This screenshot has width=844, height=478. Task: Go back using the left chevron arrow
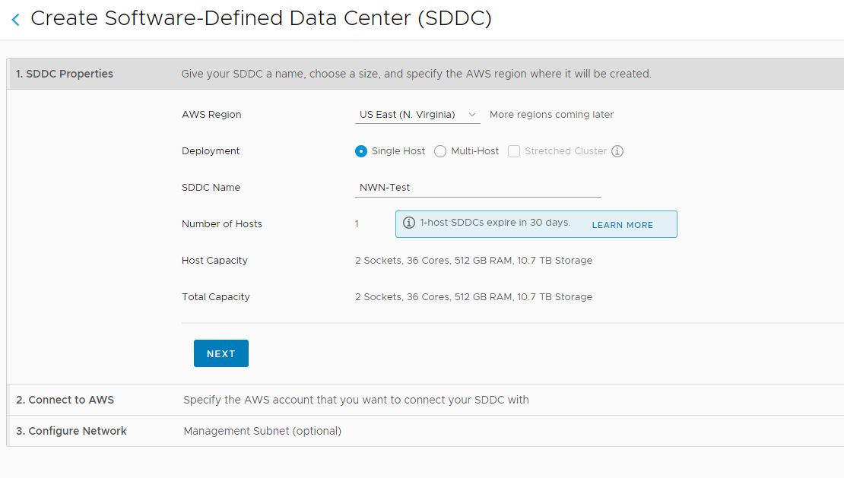pos(16,20)
